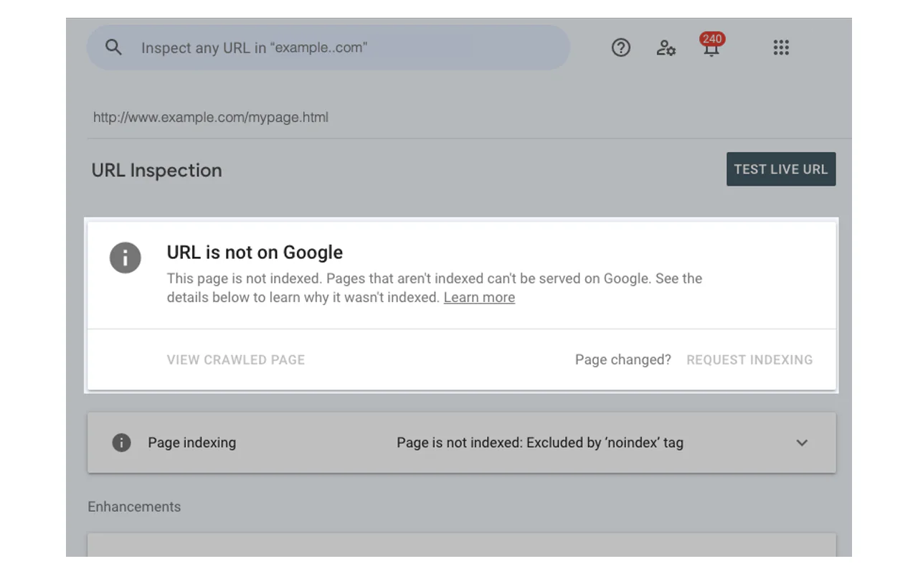Screen dimensions: 918x574
Task: Click the 'Excluded by noindex tag' status text
Action: coord(540,443)
